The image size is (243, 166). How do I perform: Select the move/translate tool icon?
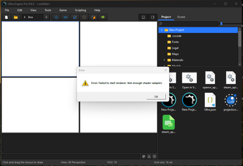tap(56, 17)
